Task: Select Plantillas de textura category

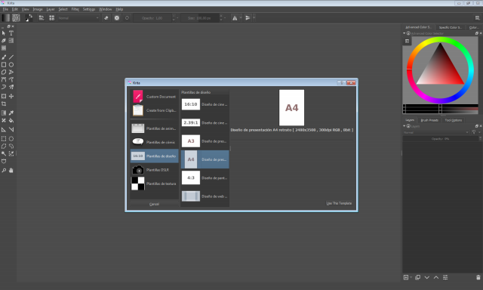Action: (x=154, y=184)
